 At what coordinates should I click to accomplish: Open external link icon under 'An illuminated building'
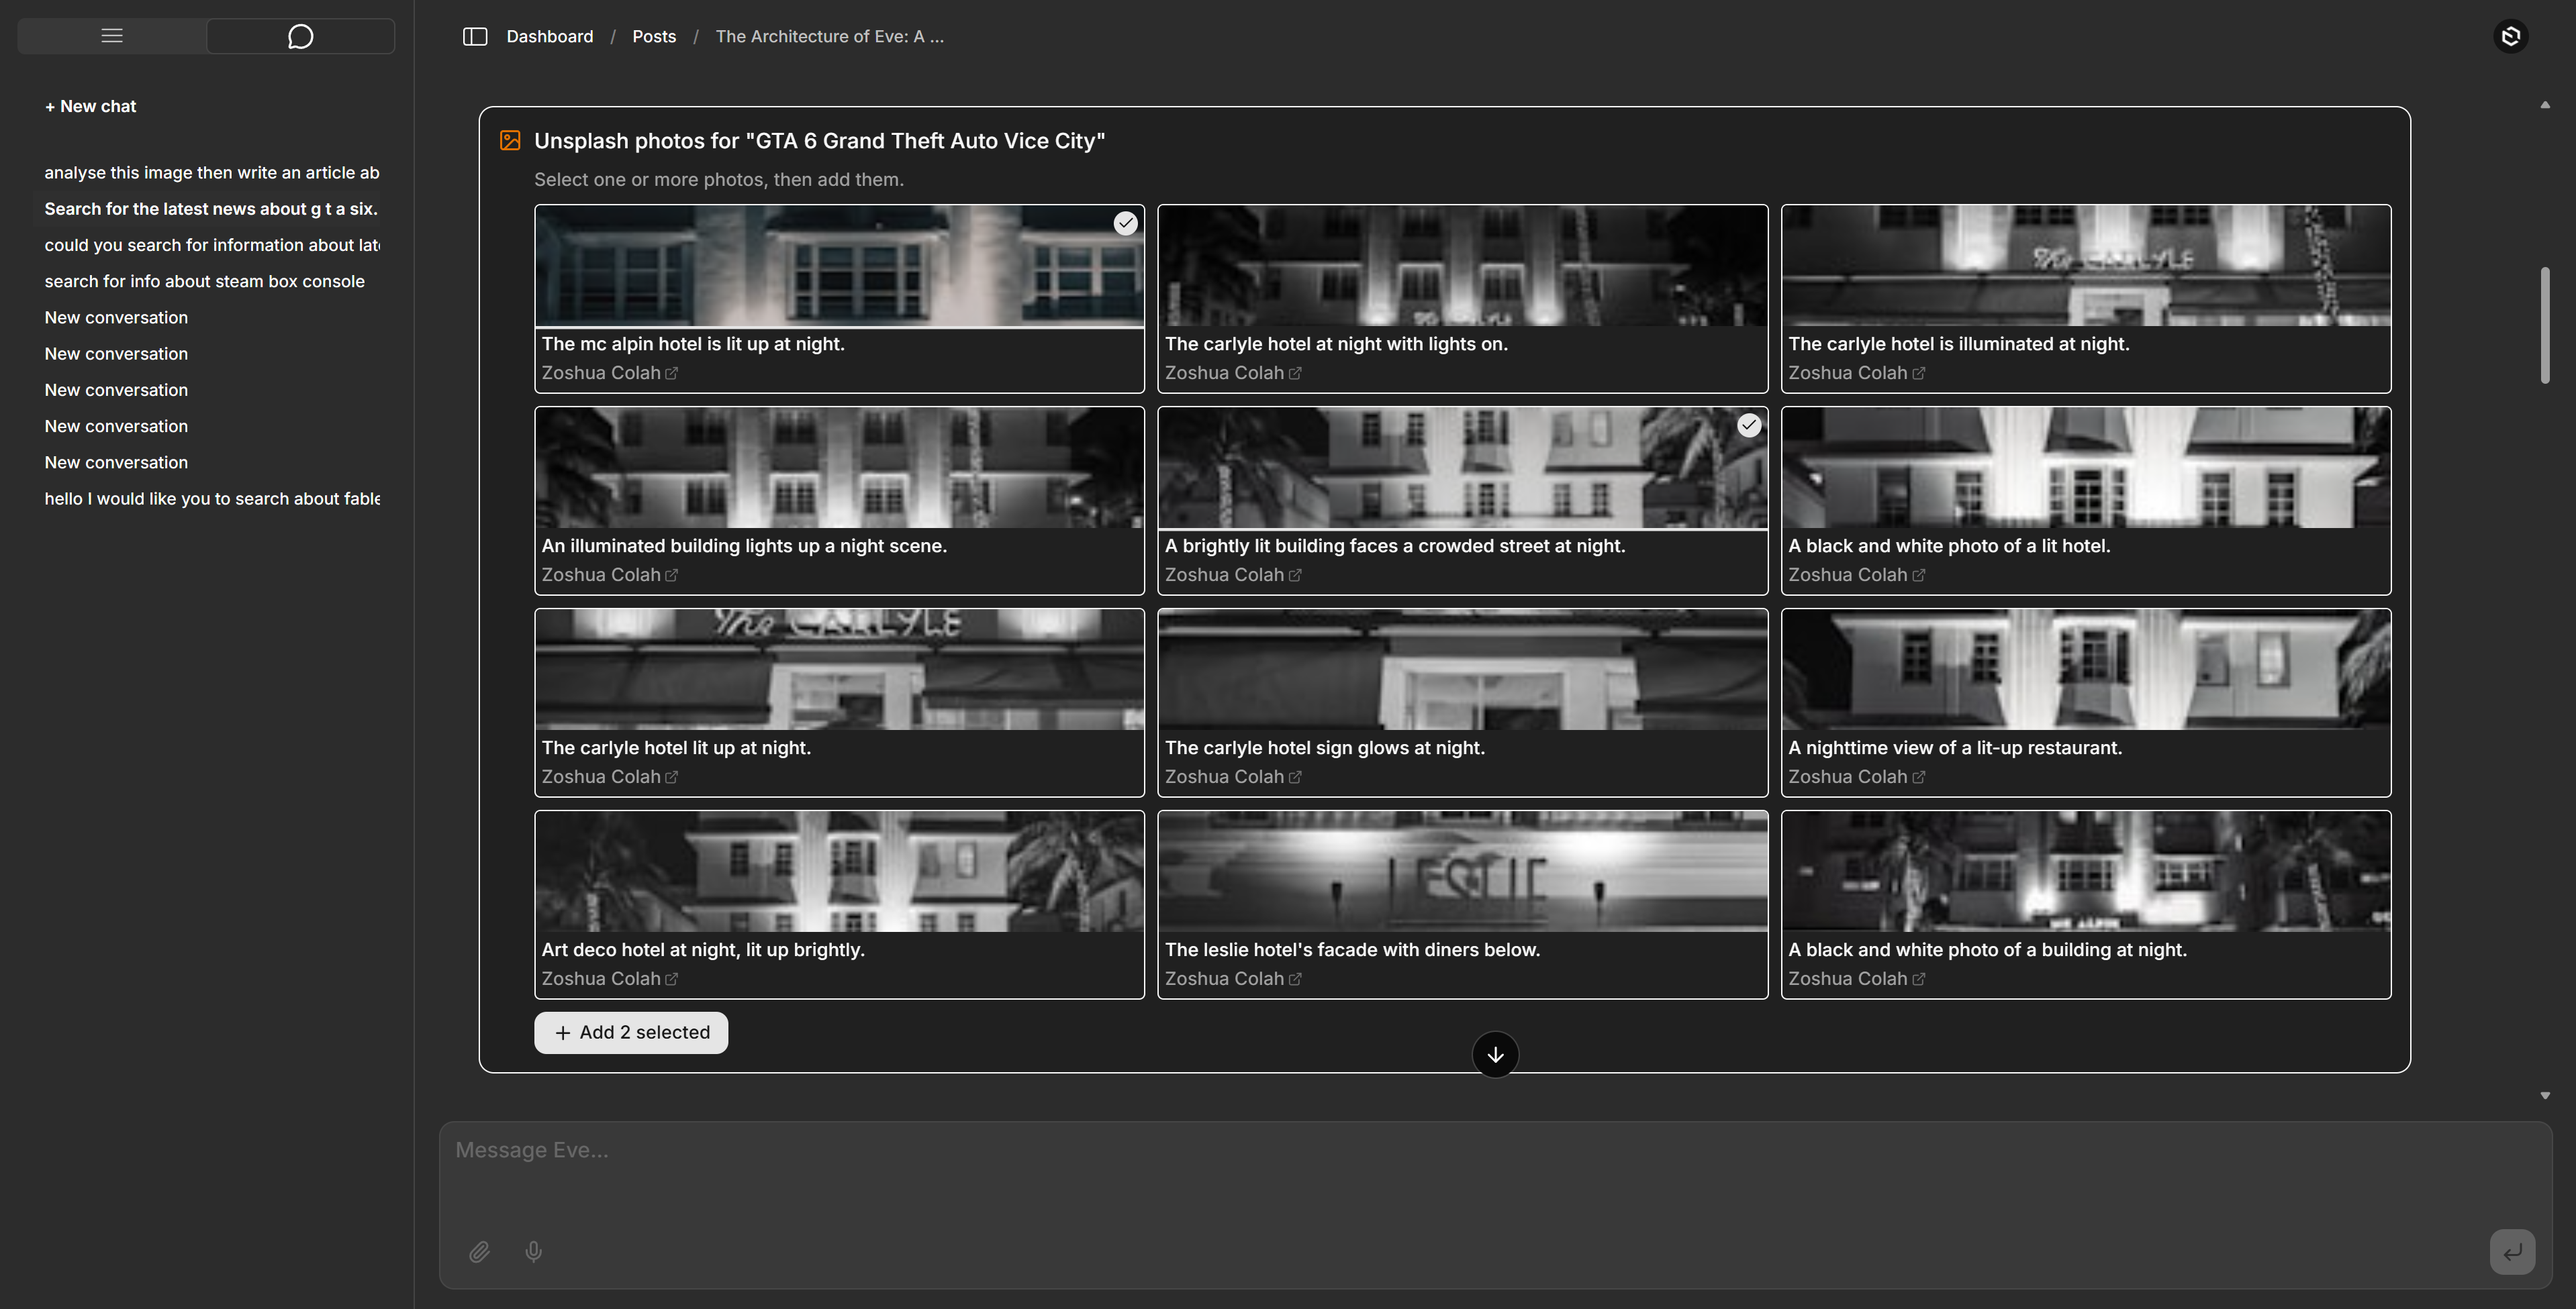(x=672, y=576)
